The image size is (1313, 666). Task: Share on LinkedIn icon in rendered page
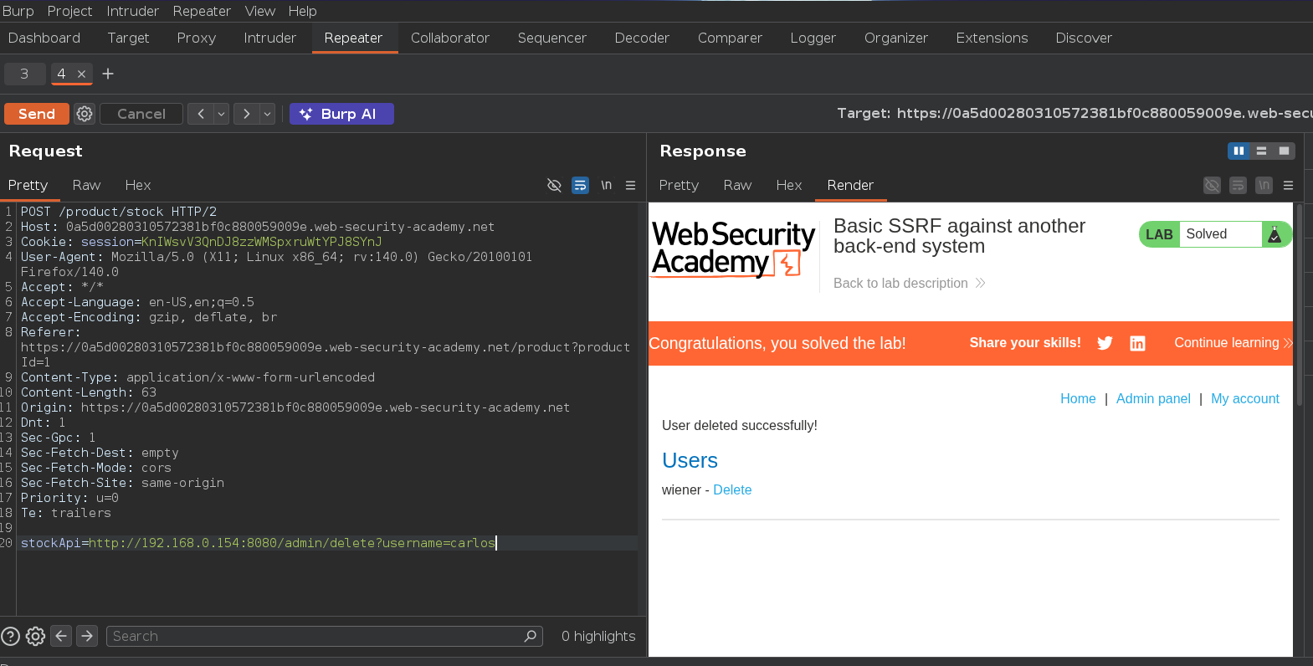1137,343
